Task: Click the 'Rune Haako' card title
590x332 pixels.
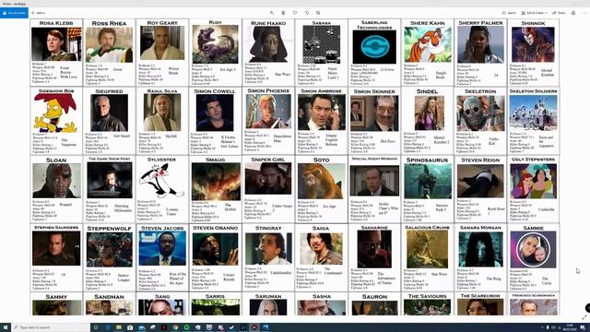Action: 268,23
